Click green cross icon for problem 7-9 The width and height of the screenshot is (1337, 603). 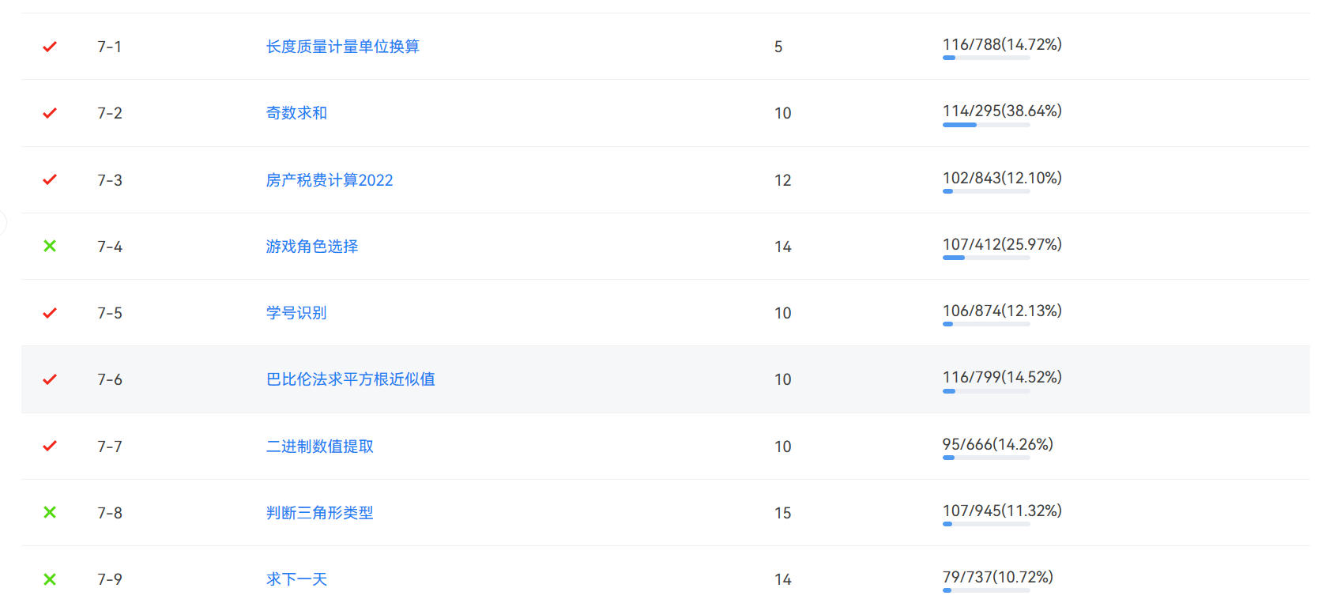pyautogui.click(x=50, y=579)
